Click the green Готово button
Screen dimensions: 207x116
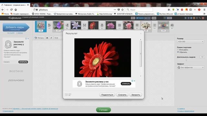click(103, 110)
